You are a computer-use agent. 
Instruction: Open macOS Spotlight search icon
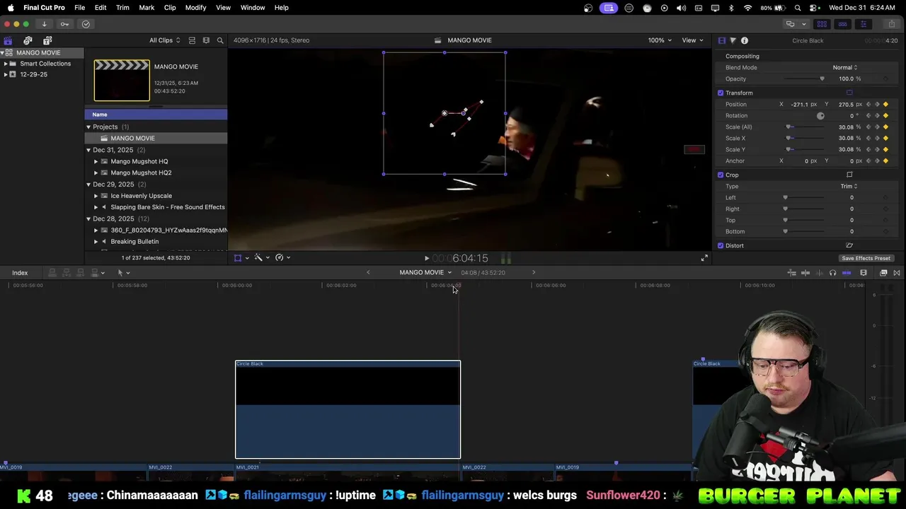coord(798,8)
